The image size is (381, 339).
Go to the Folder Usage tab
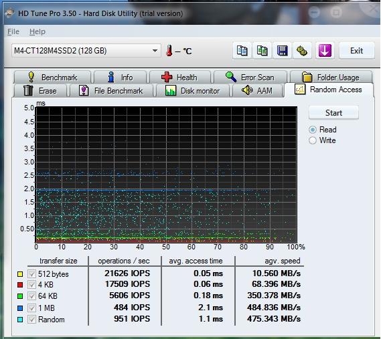pos(331,78)
